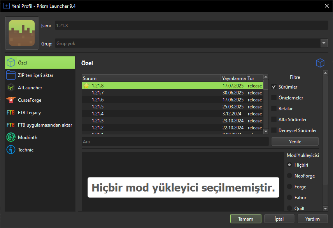This screenshot has width=333, height=228.
Task: Click the star icon on version 1.21.8
Action: point(86,86)
